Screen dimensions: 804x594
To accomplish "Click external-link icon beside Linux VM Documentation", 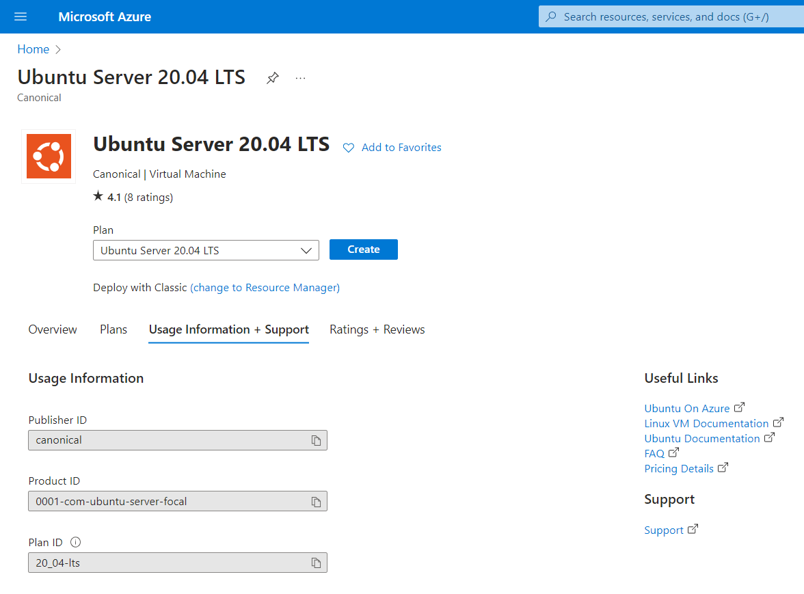I will coord(778,422).
